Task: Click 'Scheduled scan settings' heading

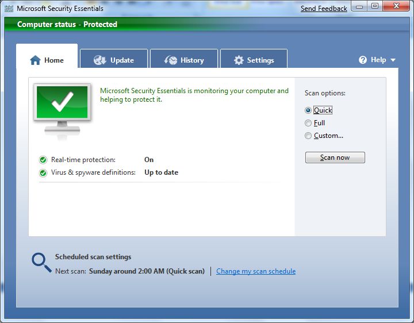Action: 93,257
